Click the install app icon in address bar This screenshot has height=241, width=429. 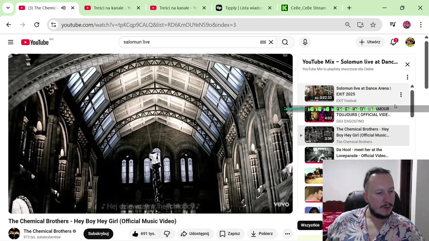pyautogui.click(x=360, y=24)
